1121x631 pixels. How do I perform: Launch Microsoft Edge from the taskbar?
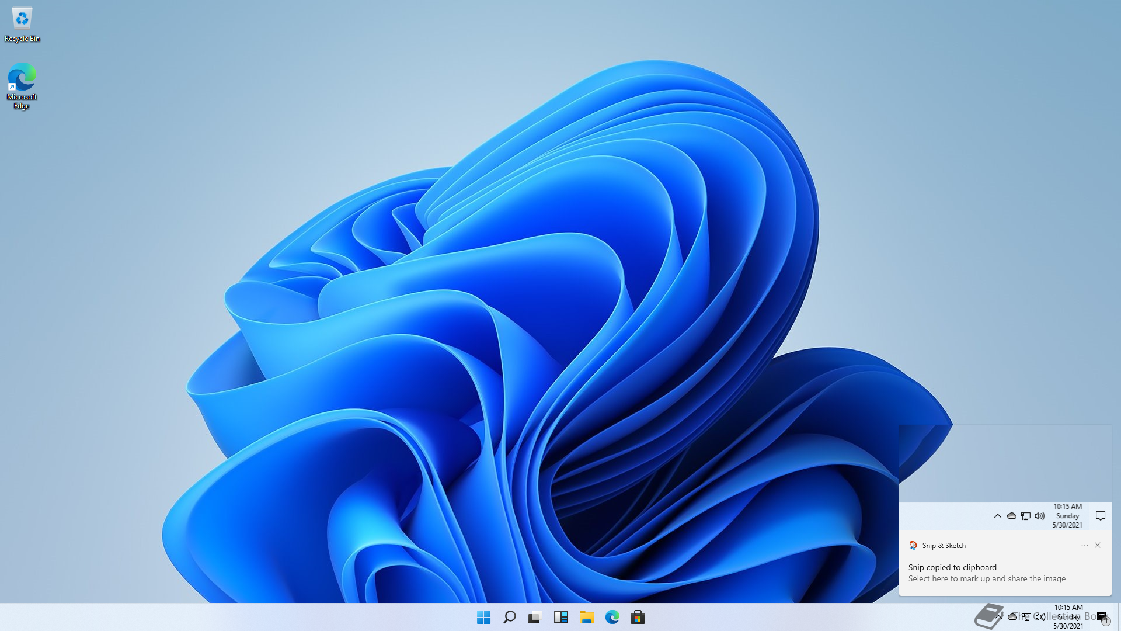(x=612, y=617)
